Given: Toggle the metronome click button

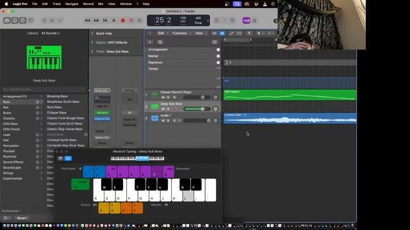Looking at the screenshot, I should point(254,20).
